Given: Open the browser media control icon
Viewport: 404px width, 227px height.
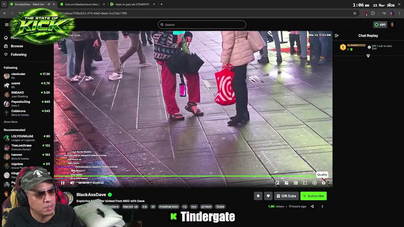Looking at the screenshot, I should pos(384,13).
